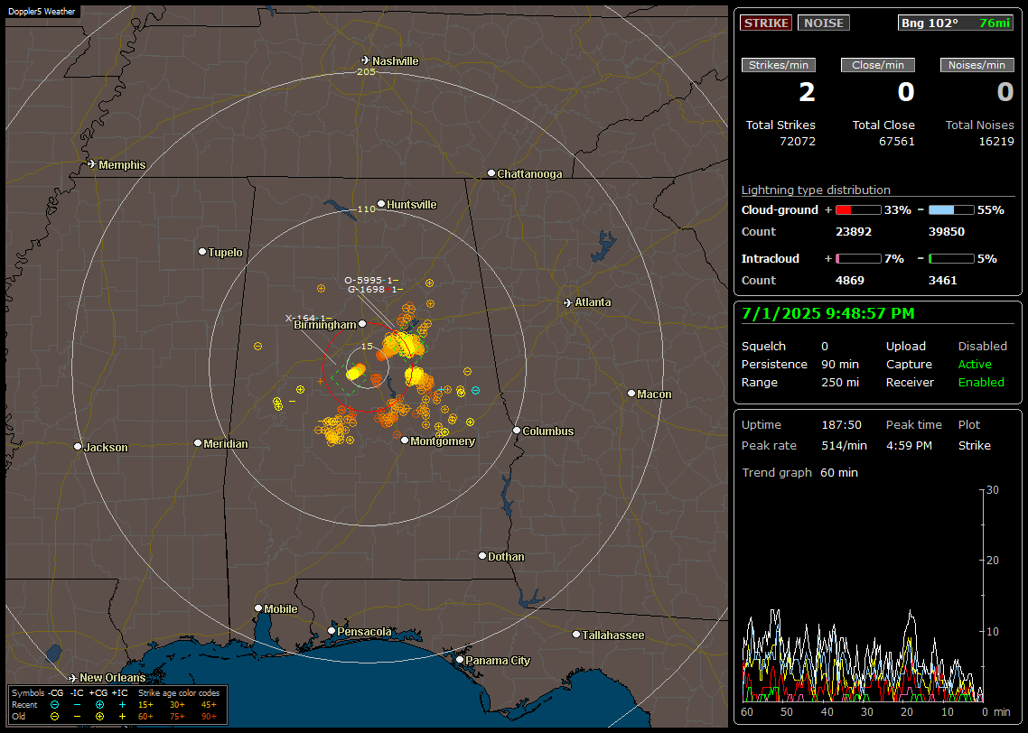
Task: Select the Montgomery city marker dot
Action: 405,441
